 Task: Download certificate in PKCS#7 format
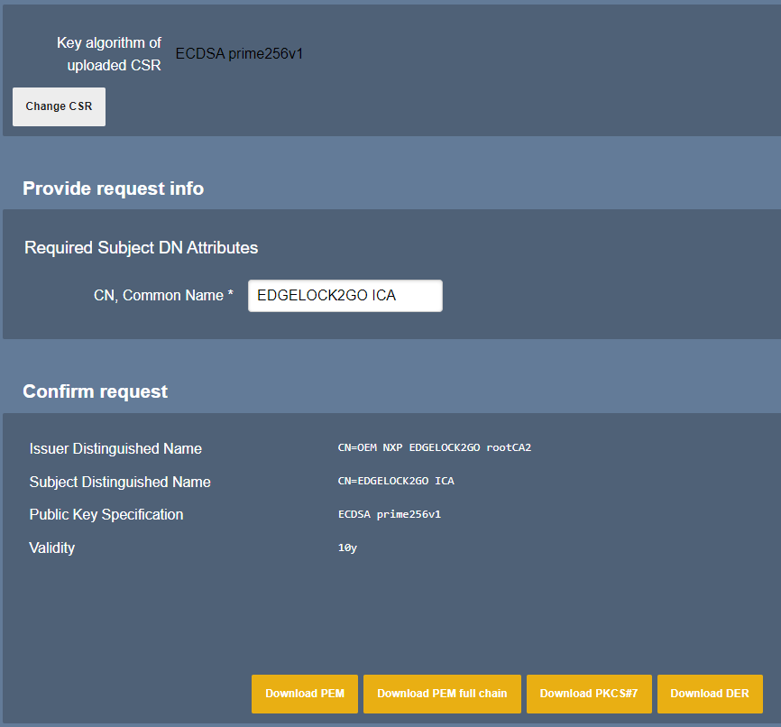(x=588, y=694)
